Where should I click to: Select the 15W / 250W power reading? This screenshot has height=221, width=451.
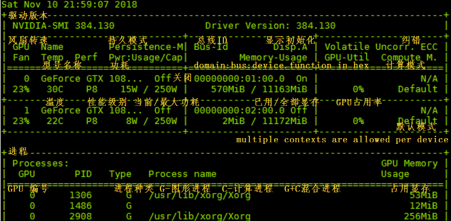[x=149, y=89]
